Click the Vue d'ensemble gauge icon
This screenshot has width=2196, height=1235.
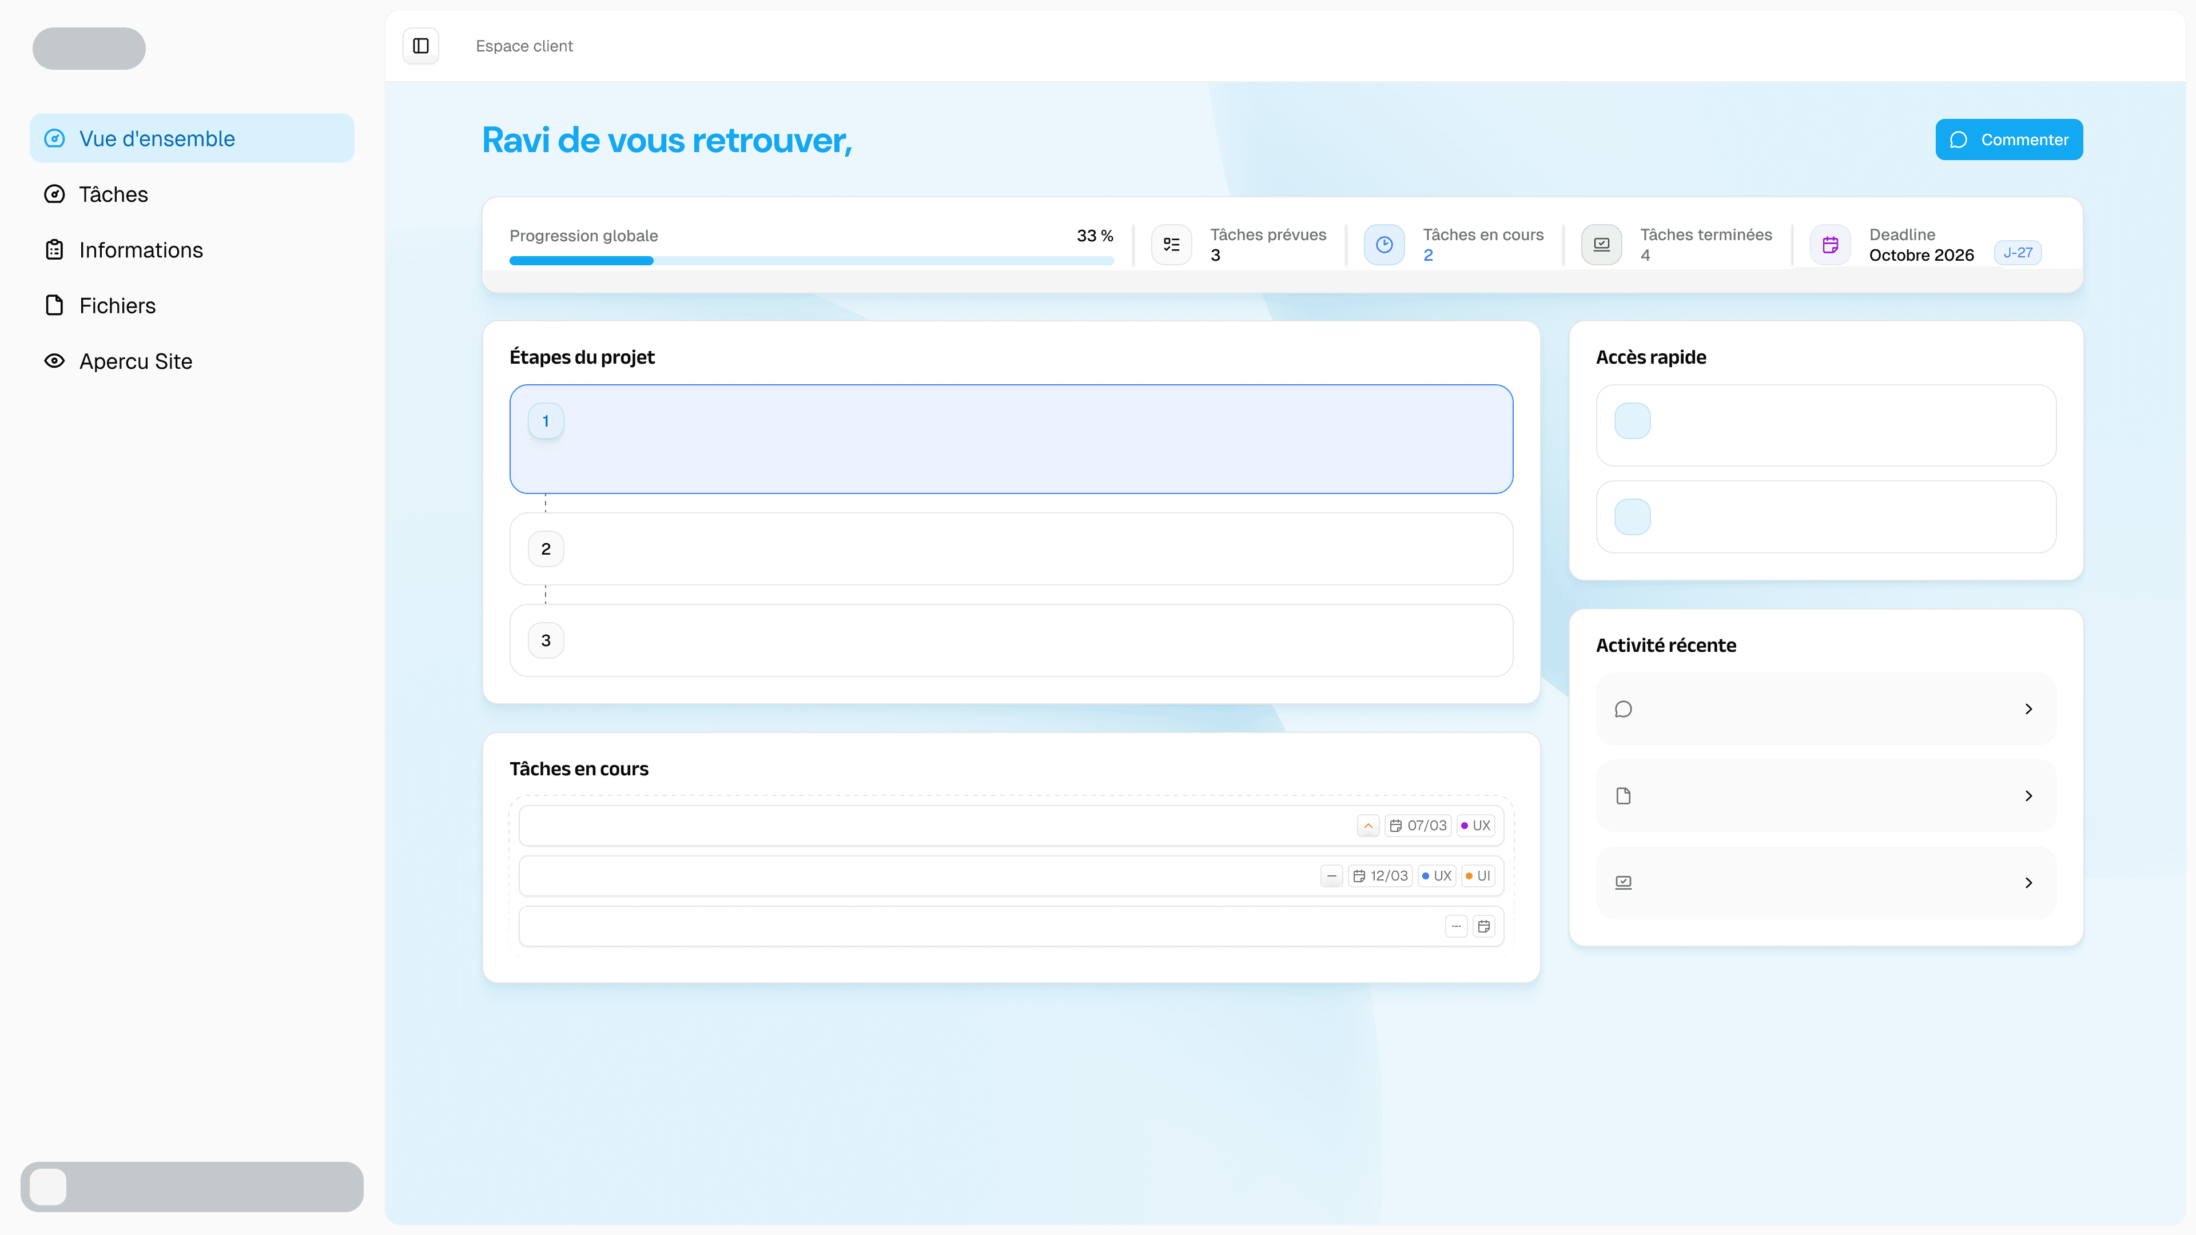coord(54,138)
